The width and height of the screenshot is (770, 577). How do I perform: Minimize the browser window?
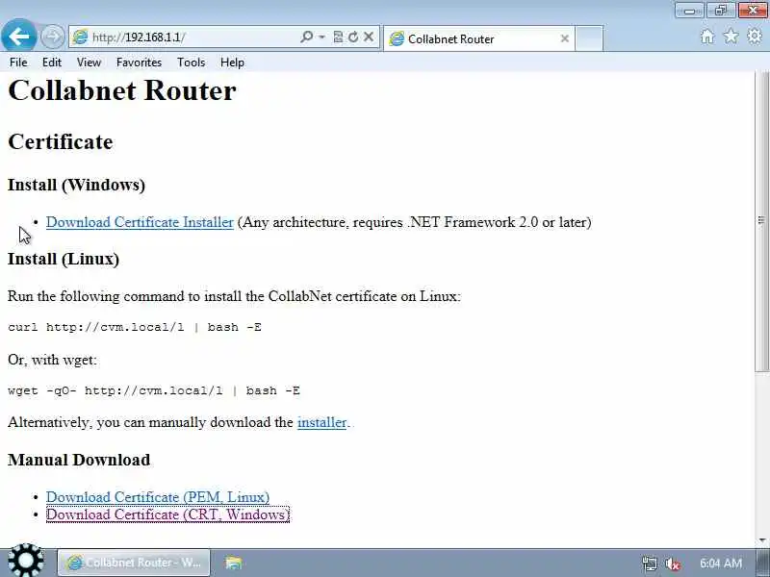click(689, 10)
